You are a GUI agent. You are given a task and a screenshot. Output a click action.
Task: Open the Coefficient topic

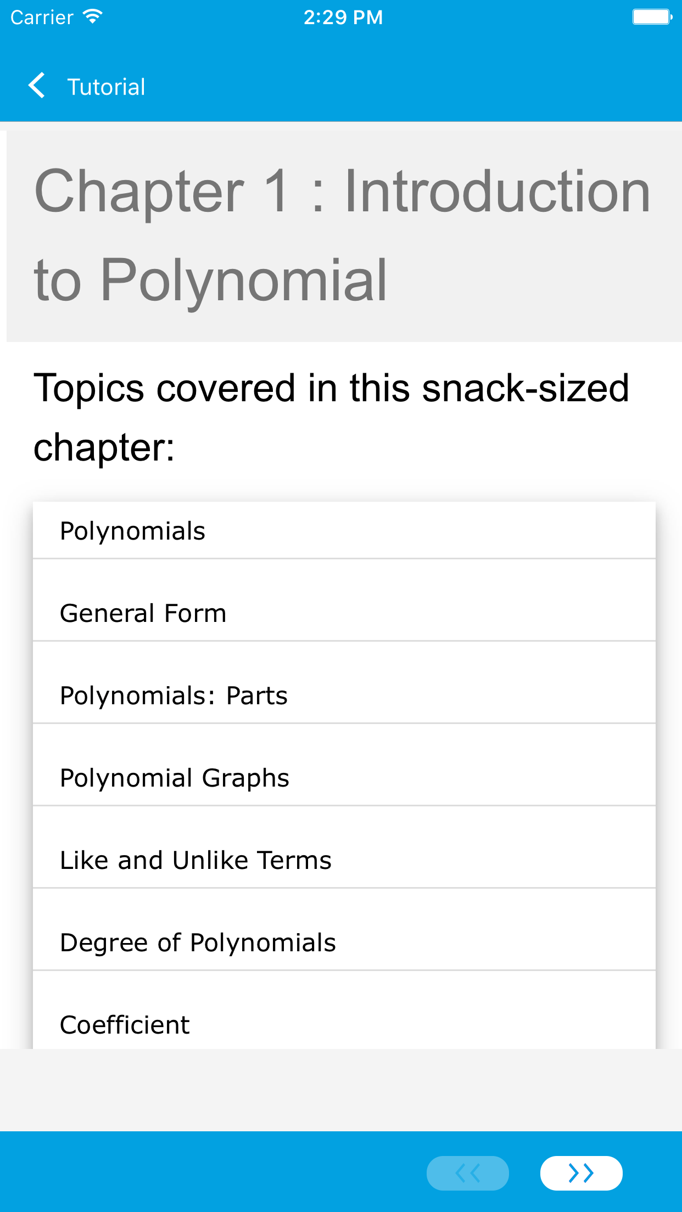125,1025
